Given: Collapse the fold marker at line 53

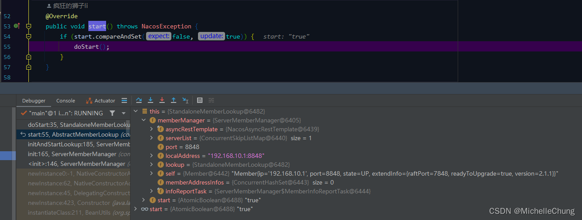Looking at the screenshot, I should pos(28,26).
